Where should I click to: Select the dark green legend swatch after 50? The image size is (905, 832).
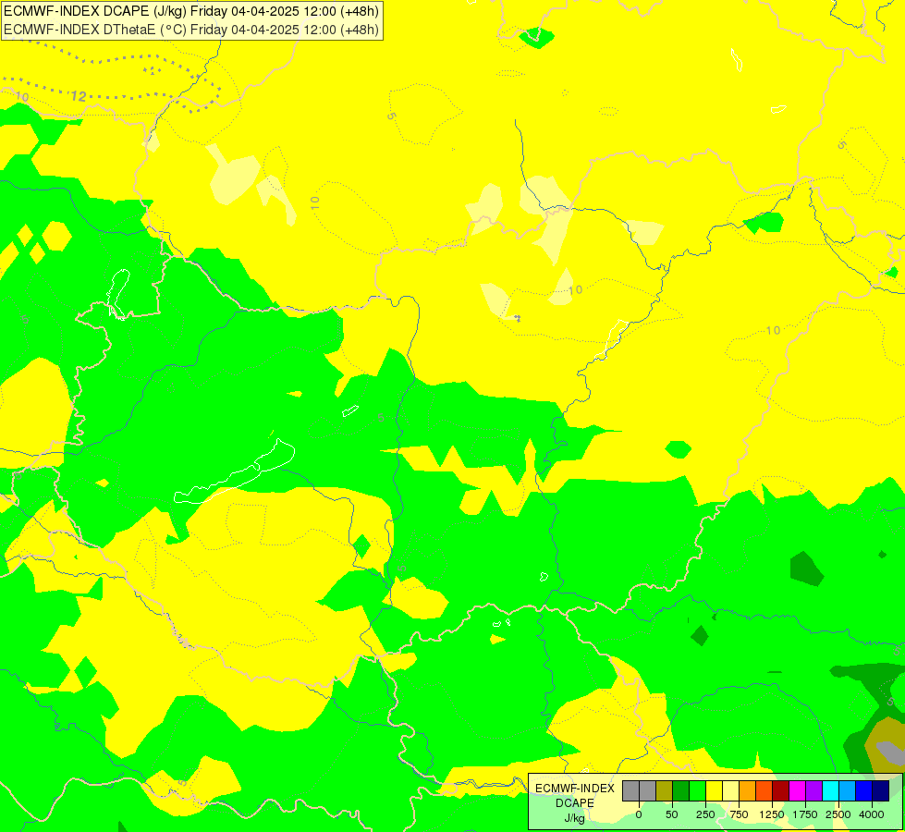click(x=680, y=791)
